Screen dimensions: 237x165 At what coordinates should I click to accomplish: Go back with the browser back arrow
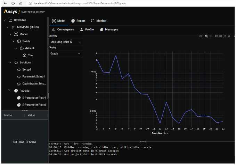pyautogui.click(x=5, y=3)
